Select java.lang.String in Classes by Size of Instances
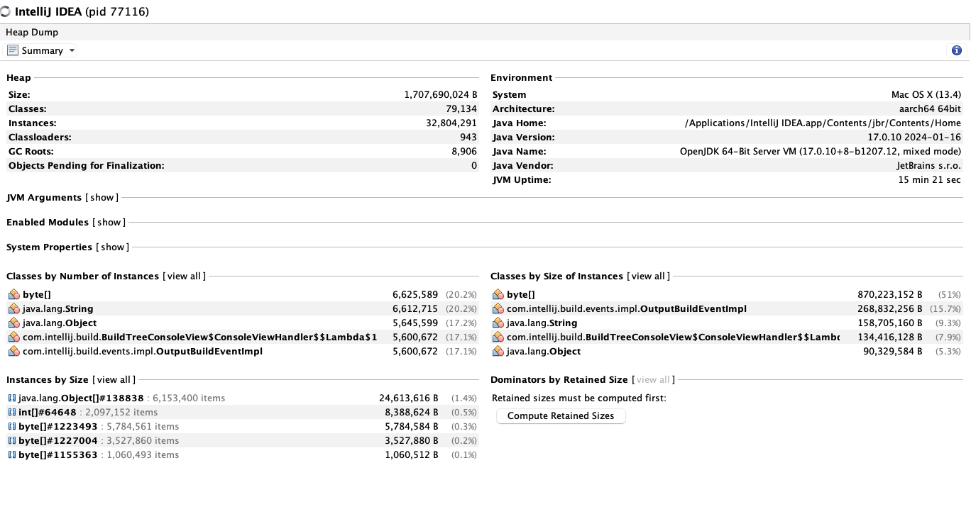Viewport: 971px width, 514px height. [542, 323]
